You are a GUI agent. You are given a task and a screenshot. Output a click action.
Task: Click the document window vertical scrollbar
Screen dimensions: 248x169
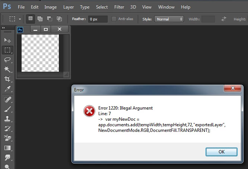coord(66,53)
